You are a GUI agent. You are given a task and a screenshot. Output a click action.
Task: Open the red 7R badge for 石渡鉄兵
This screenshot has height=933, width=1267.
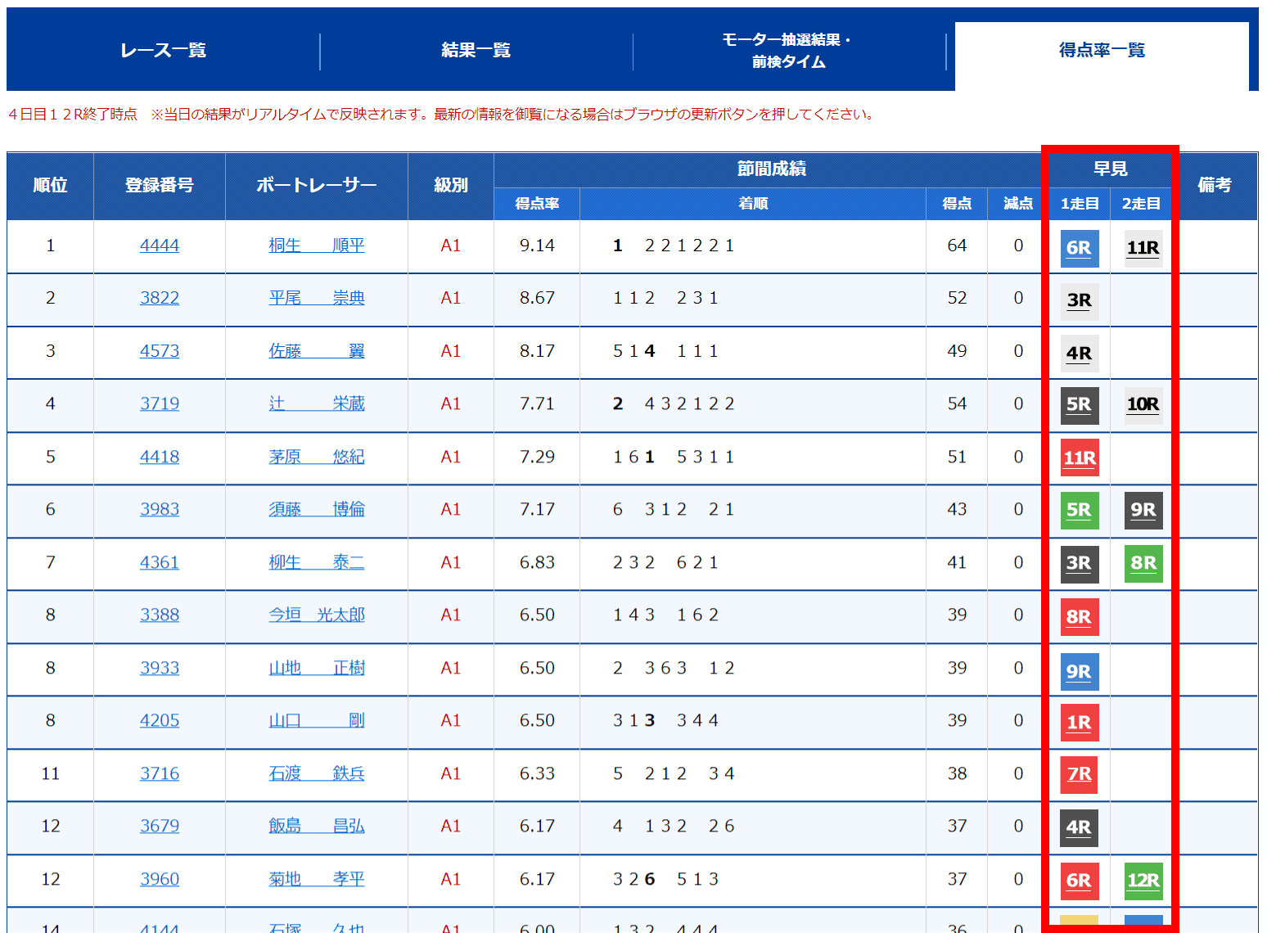(x=1079, y=775)
